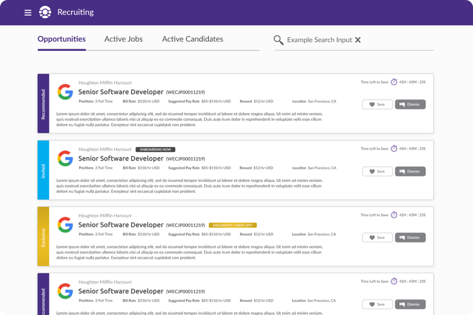Screen dimensions: 473x315
Task: Dismiss the first Recommended job opportunity
Action: pos(410,104)
